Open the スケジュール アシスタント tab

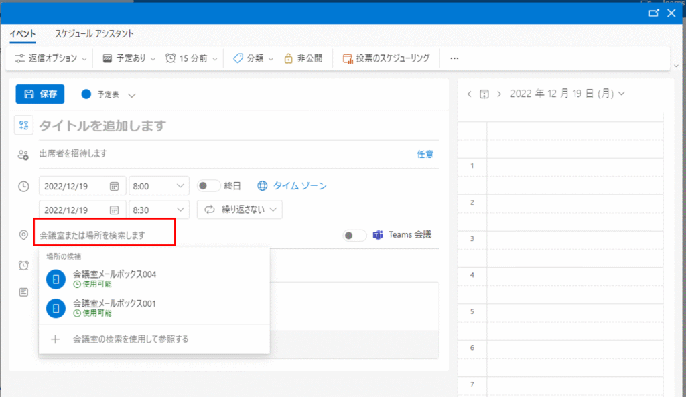tap(94, 34)
